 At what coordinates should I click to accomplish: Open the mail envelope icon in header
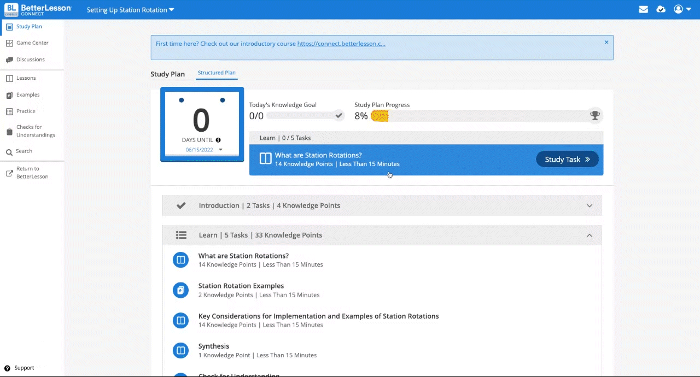point(644,9)
